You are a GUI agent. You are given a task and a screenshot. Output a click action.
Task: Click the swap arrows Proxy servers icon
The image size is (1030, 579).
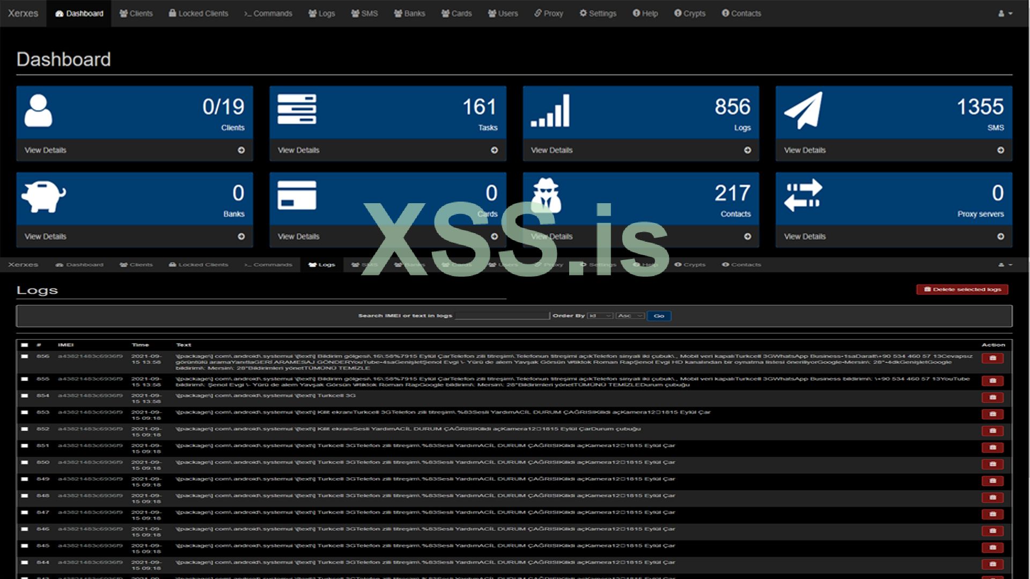click(803, 195)
